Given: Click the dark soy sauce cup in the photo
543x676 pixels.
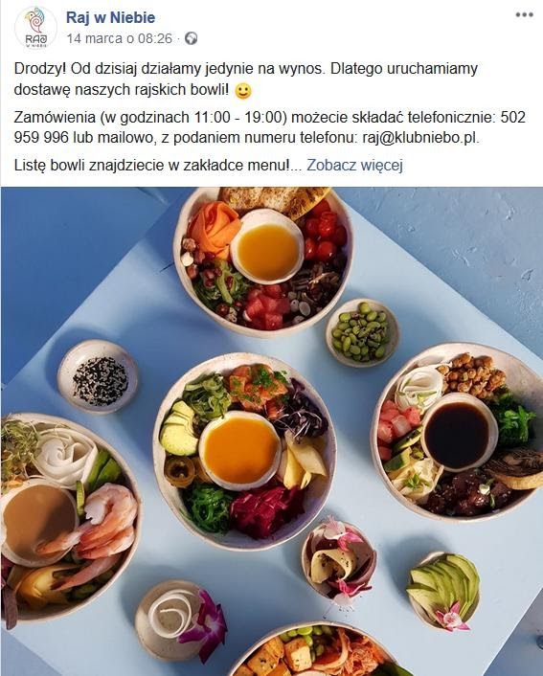Looking at the screenshot, I should [460, 432].
